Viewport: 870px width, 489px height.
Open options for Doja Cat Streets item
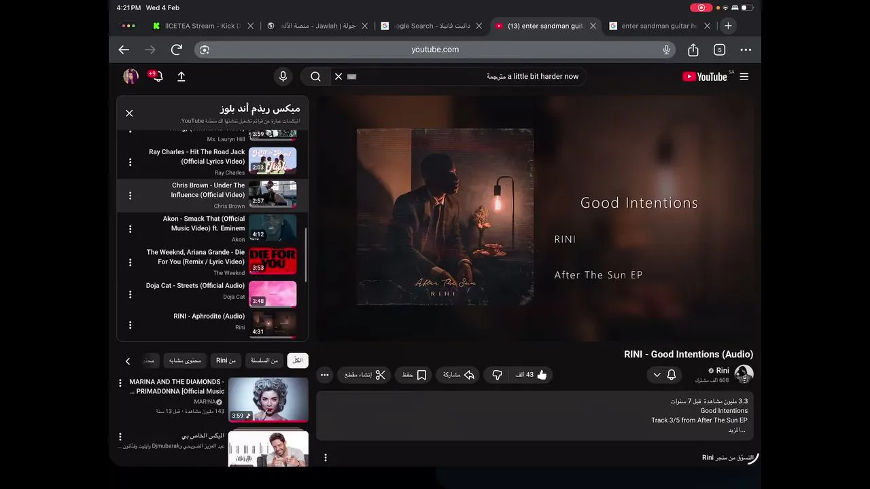click(130, 295)
